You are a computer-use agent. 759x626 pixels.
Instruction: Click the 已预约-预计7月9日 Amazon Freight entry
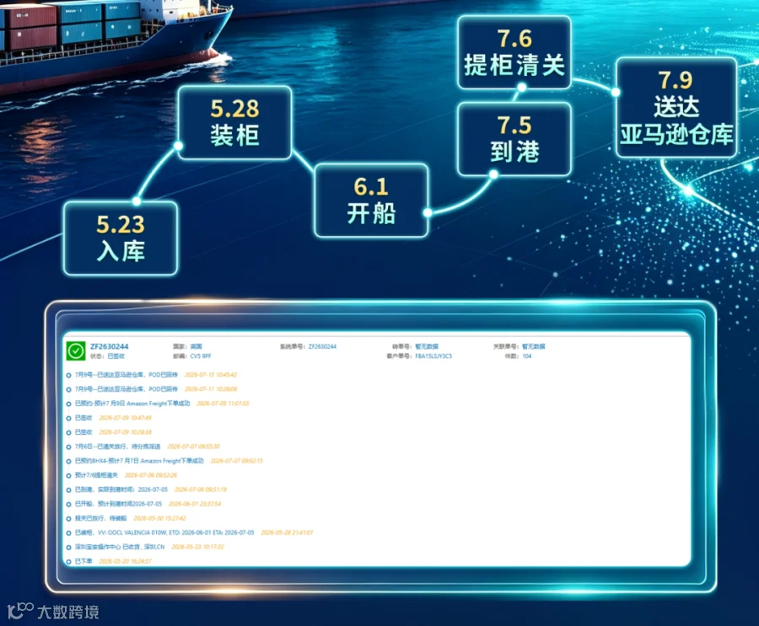[x=162, y=404]
